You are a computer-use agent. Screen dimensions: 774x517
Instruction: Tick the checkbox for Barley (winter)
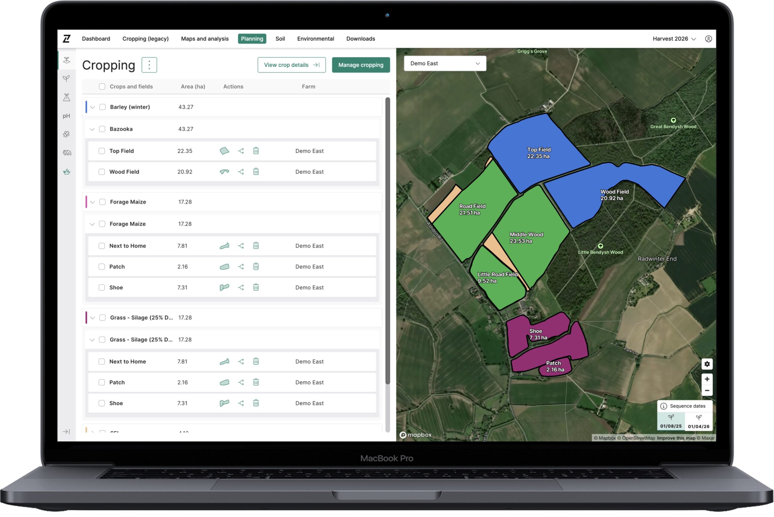[x=102, y=107]
